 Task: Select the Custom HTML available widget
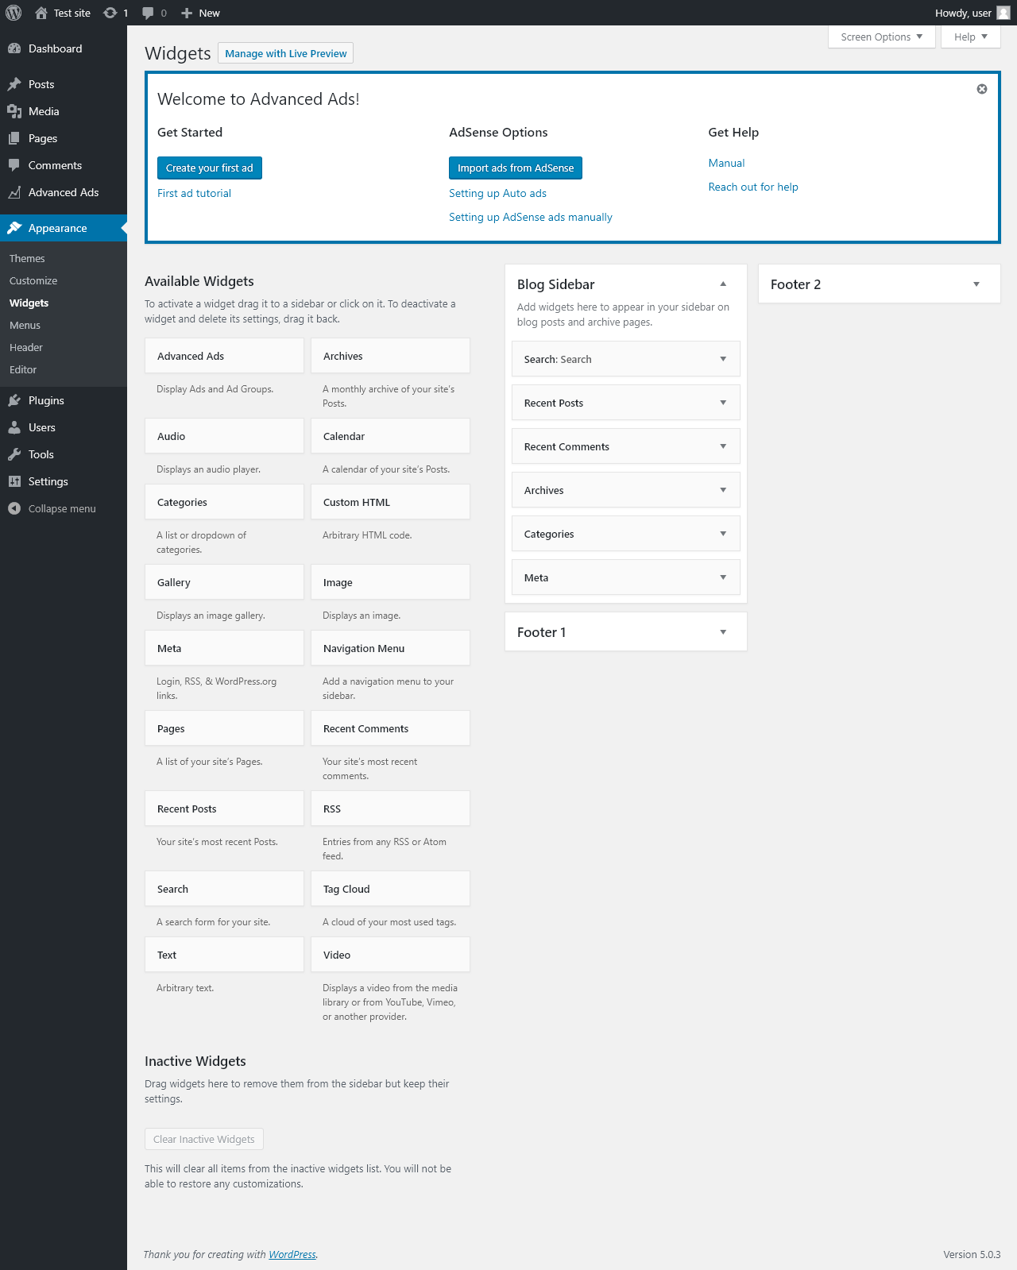390,502
